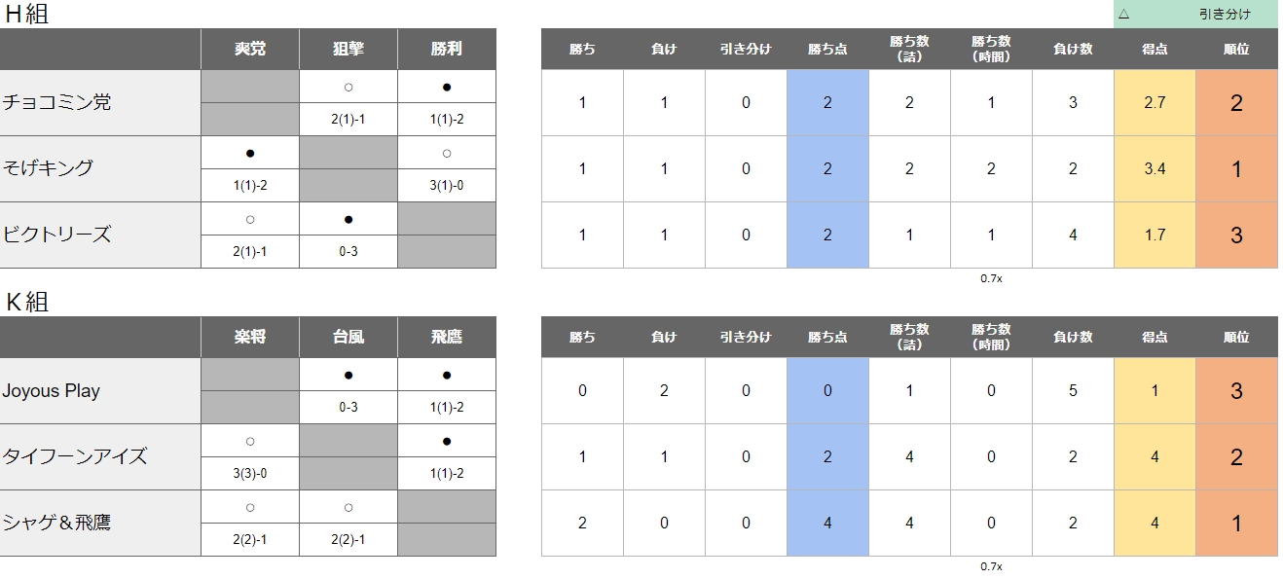Click the 0-3 result cell in ビクトリーズ row
1283x579 pixels.
point(348,251)
